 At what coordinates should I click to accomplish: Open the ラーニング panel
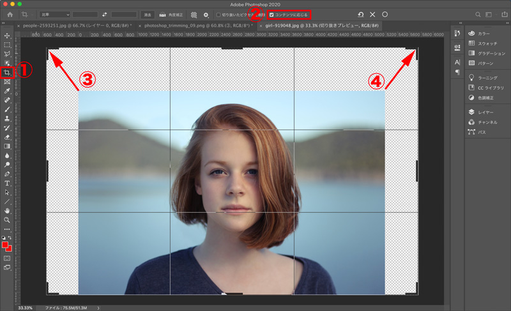tap(483, 78)
